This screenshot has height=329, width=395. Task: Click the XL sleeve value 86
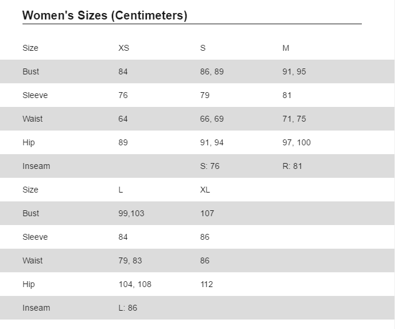point(205,237)
